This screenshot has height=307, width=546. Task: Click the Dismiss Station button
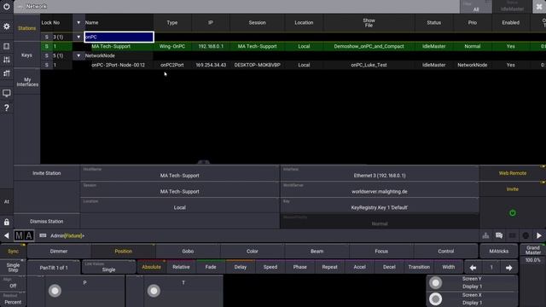[47, 222]
